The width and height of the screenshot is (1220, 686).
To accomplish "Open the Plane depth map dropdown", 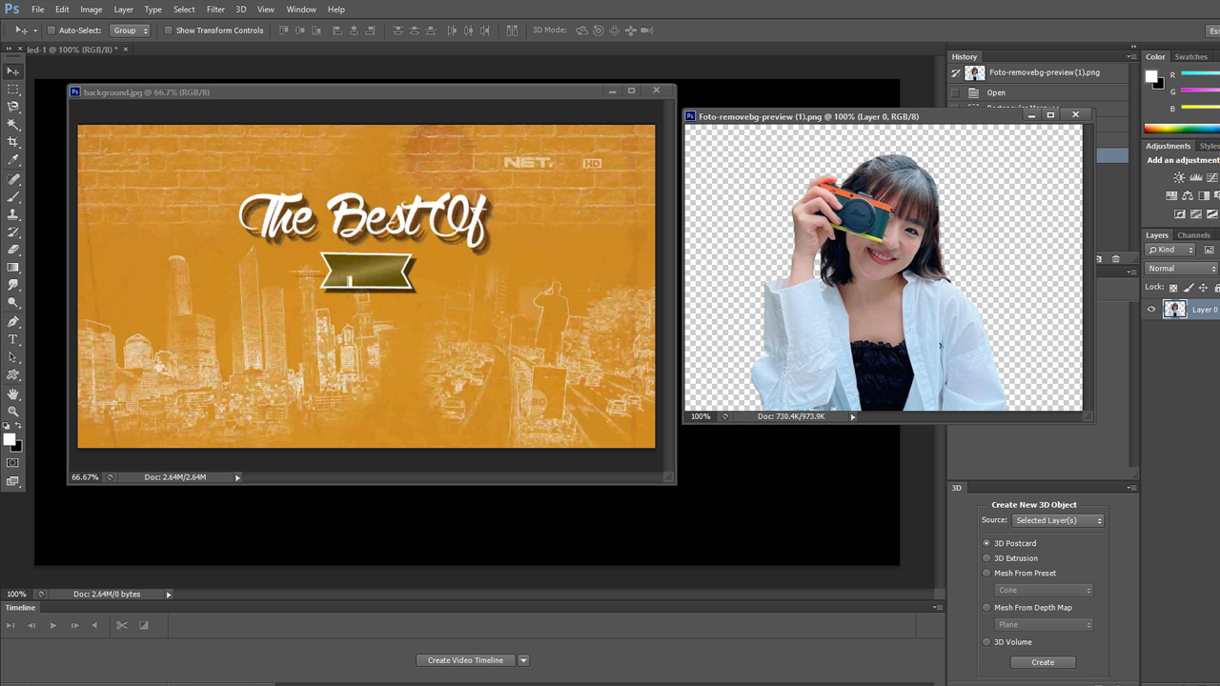I will point(1044,624).
